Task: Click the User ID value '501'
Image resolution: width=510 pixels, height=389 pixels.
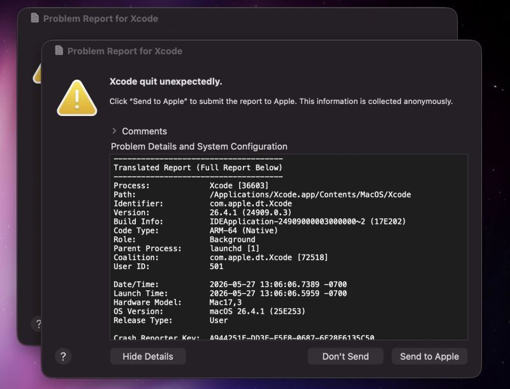Action: (216, 267)
